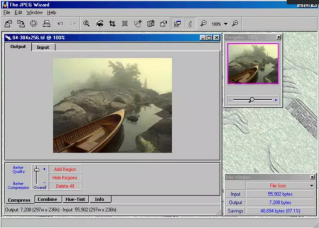Click the printer icon

(46, 24)
